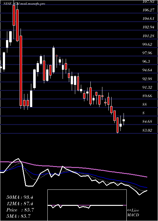Image resolution: width=158 pixels, height=221 pixels.
Task: Click the 104.61 price axis label
Action: pos(148,19)
